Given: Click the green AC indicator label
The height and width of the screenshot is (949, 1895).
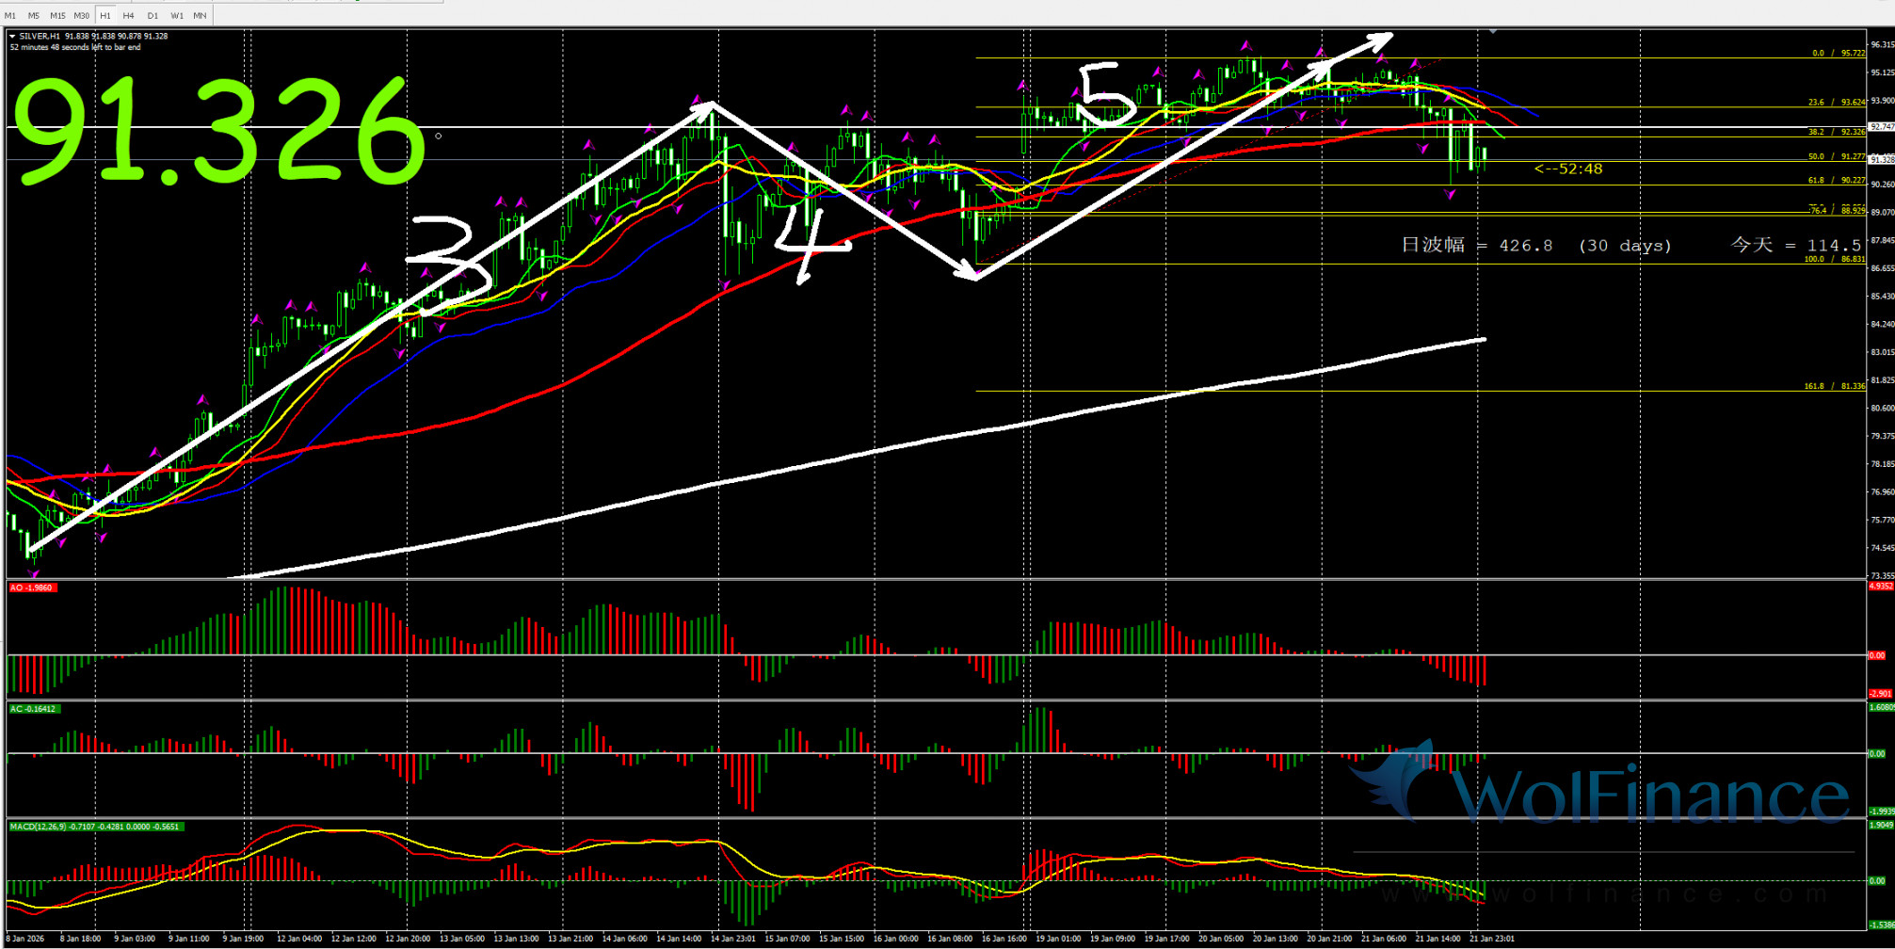Looking at the screenshot, I should [x=33, y=709].
